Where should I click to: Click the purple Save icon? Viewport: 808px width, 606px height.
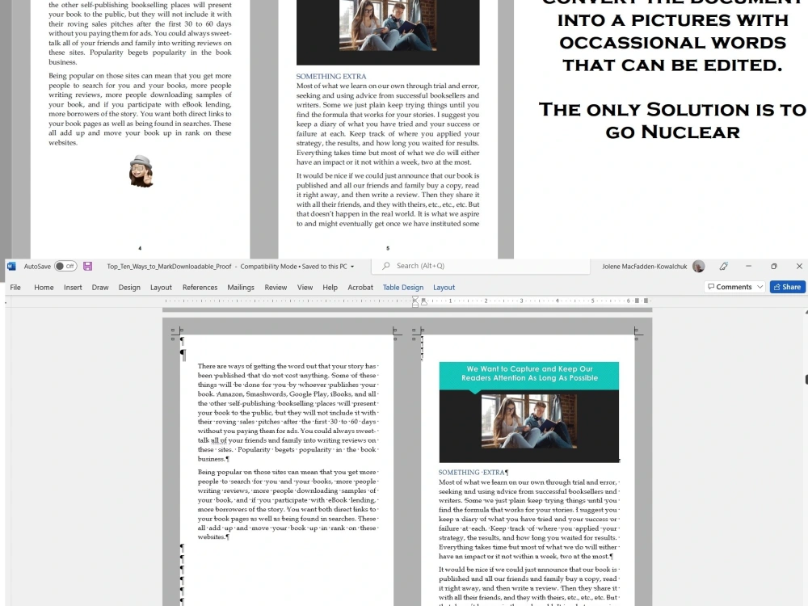(87, 267)
